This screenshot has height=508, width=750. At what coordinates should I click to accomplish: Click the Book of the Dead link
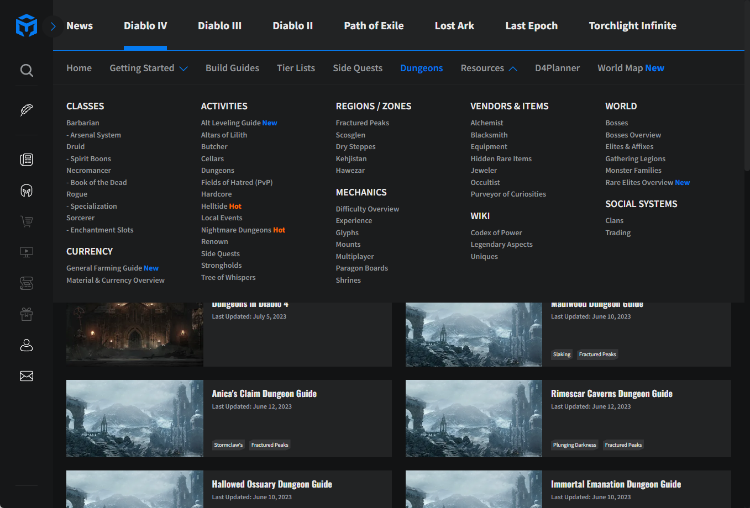click(x=97, y=182)
